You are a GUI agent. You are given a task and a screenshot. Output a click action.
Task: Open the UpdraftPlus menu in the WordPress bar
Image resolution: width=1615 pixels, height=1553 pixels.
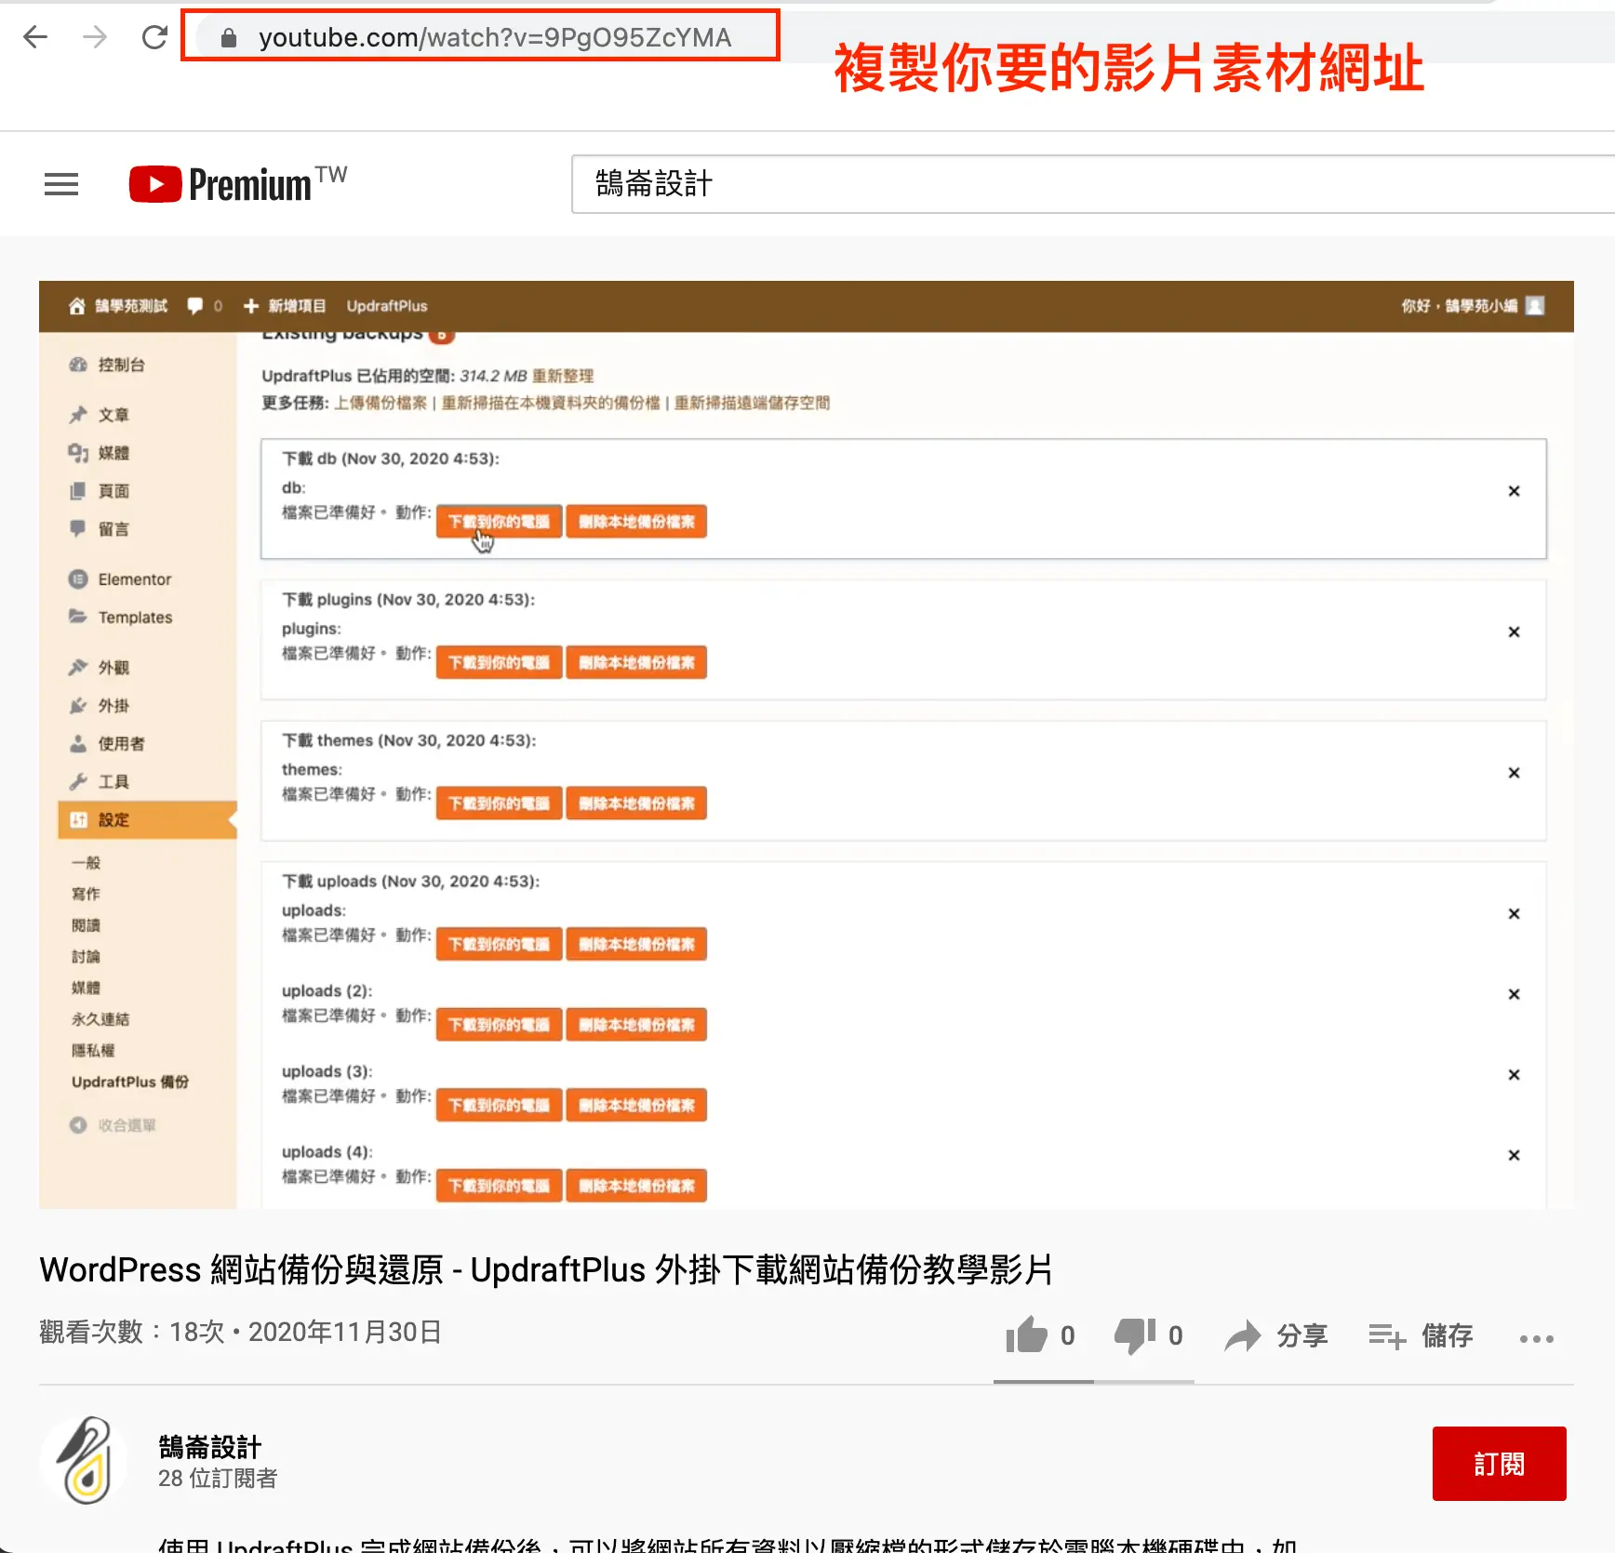coord(387,306)
